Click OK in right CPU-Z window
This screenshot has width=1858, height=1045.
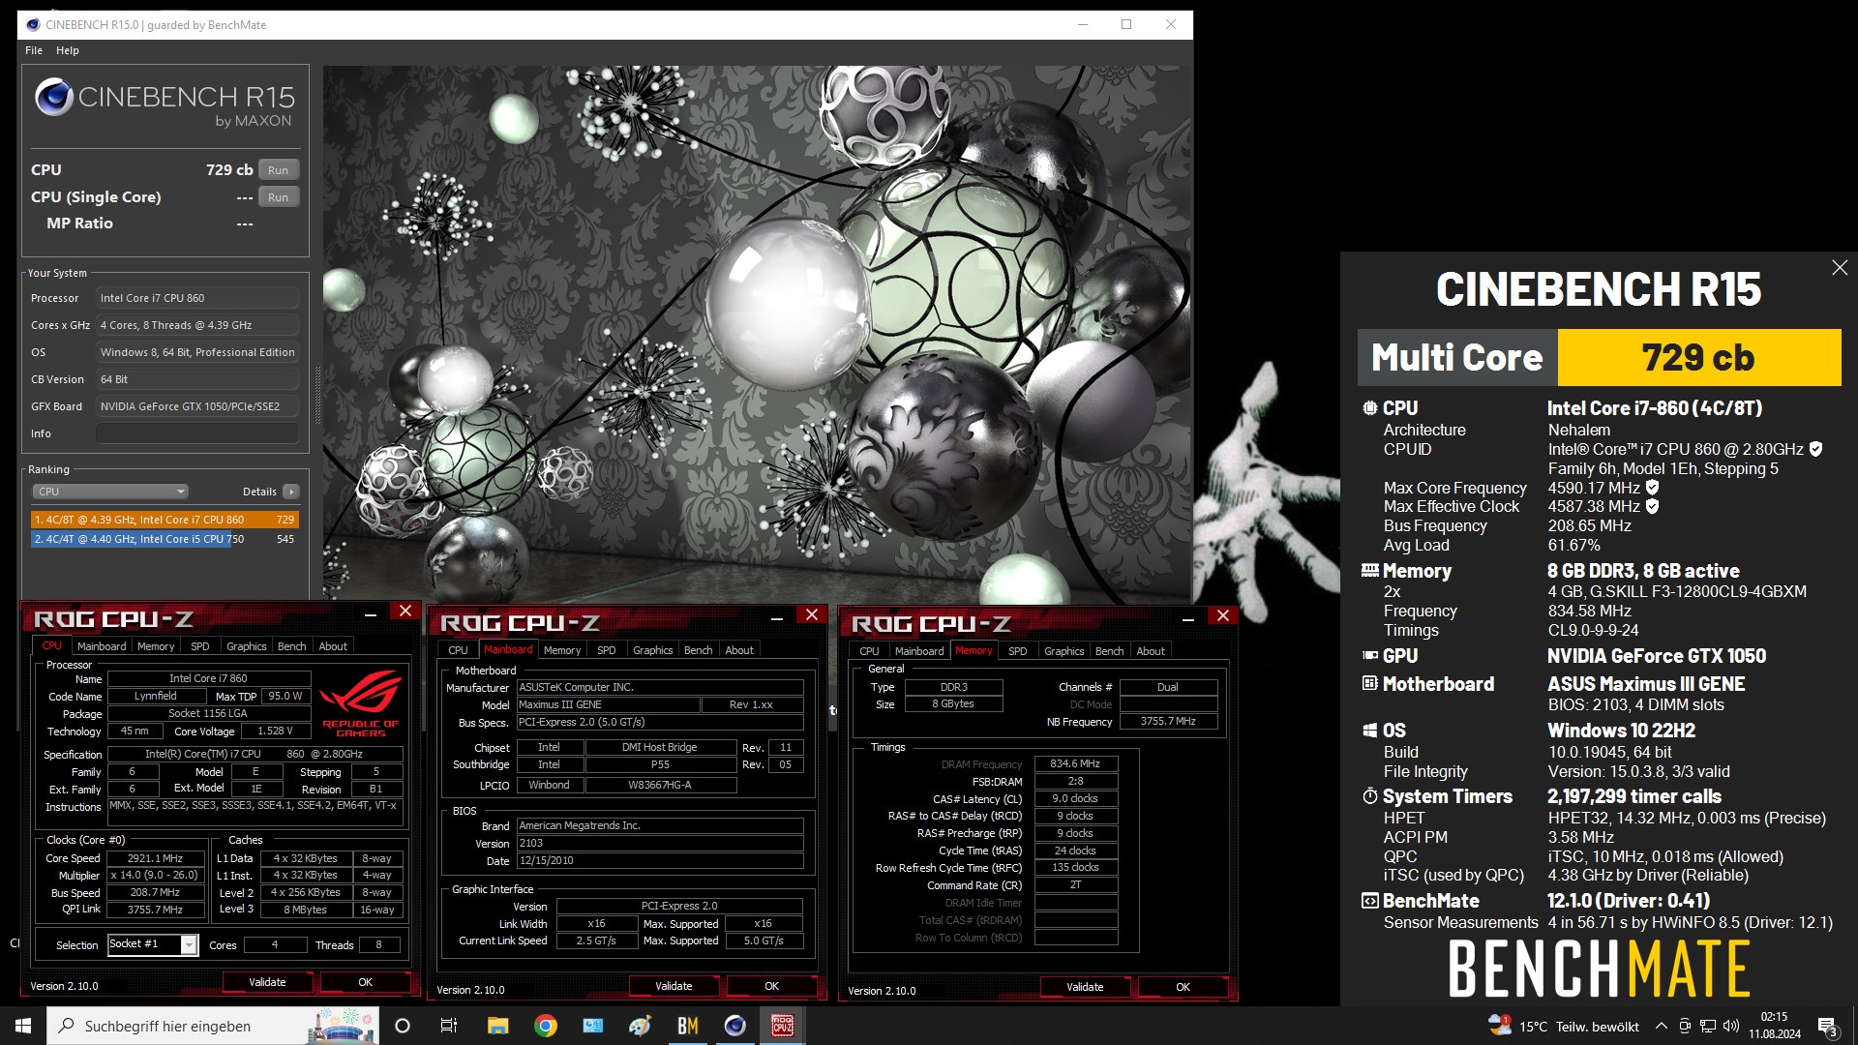click(1183, 987)
